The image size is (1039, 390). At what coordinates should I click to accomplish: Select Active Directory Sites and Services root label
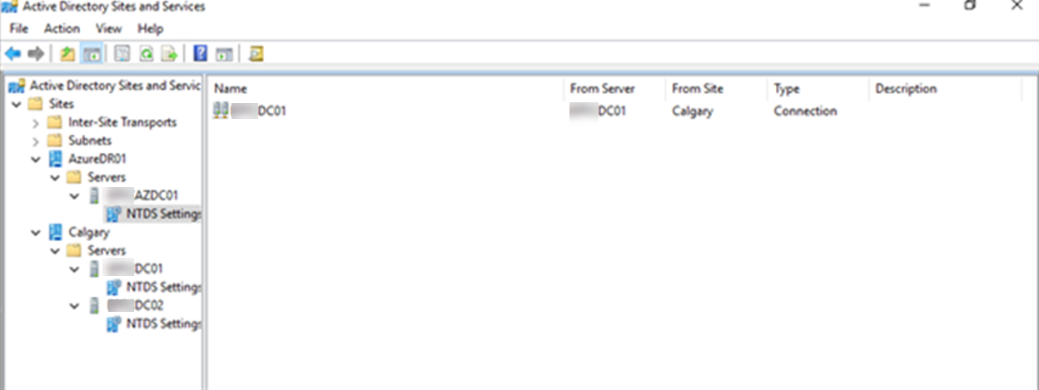point(115,86)
